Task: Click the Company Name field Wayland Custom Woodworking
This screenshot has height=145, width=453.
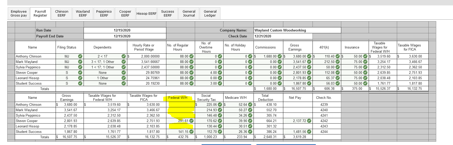Action: 297,30
